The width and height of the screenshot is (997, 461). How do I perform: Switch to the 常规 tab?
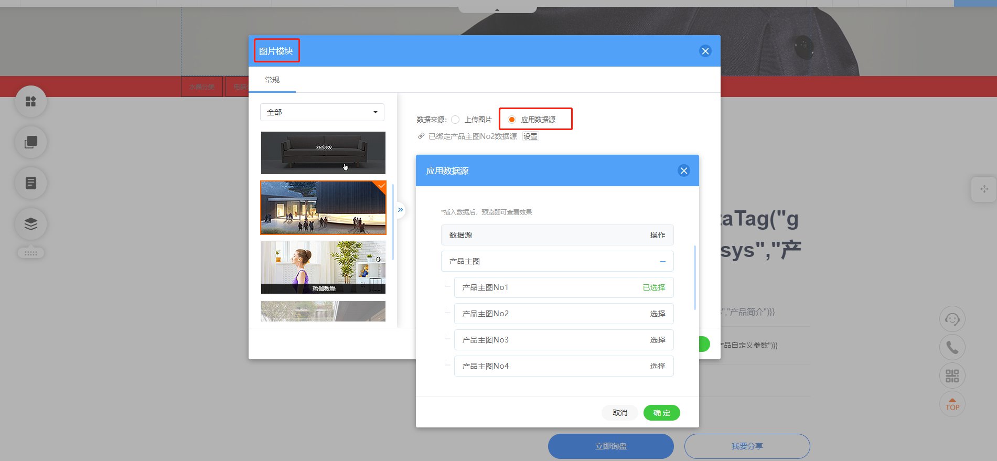(272, 80)
